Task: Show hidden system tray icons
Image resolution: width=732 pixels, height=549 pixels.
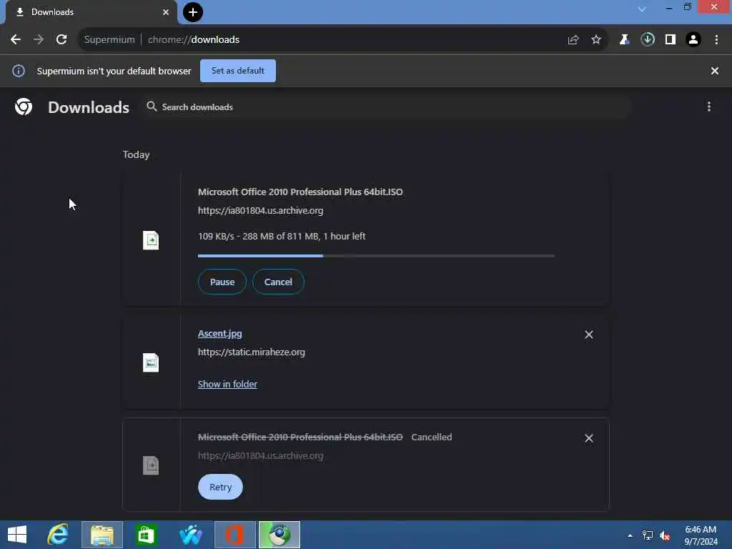Action: coord(630,535)
